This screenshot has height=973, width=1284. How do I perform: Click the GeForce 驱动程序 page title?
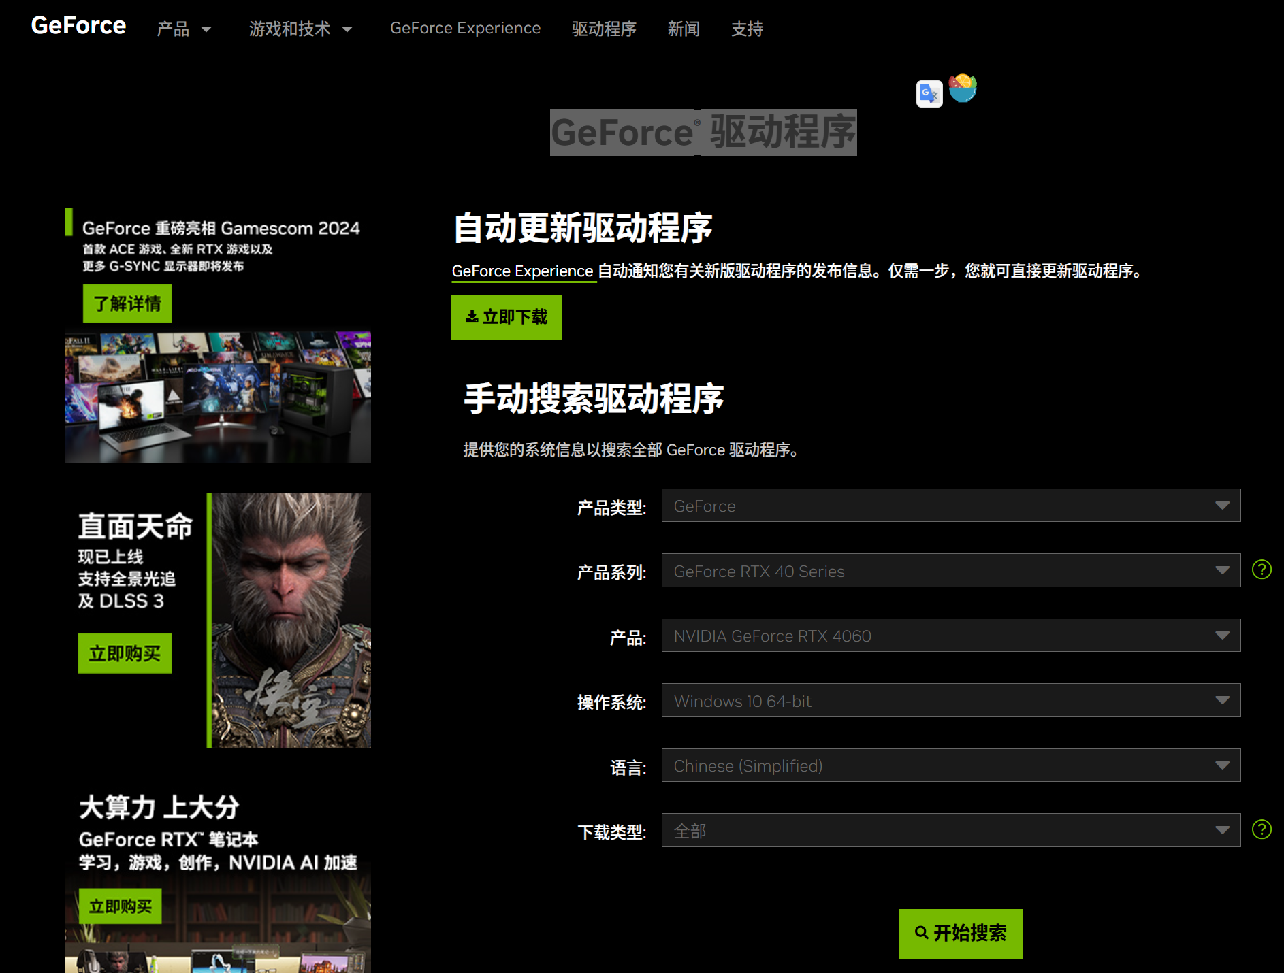703,132
